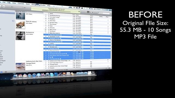Viewport: 175px width, 98px height.
Task: Sort by the Rating column header
Action: [x=101, y=16]
